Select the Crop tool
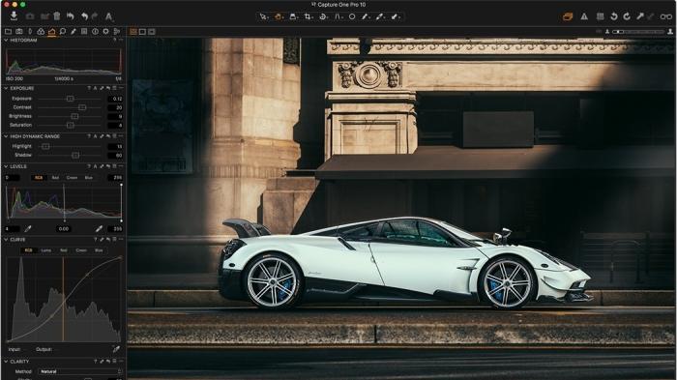 point(308,16)
